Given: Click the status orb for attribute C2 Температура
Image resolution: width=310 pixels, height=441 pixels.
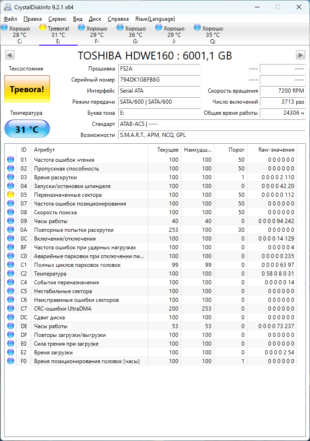Looking at the screenshot, I should (11, 274).
